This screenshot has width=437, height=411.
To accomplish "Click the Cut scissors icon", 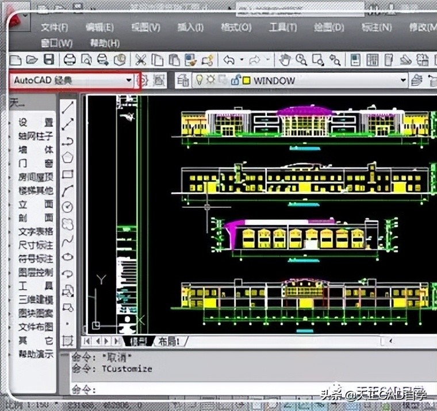I will pyautogui.click(x=140, y=59).
